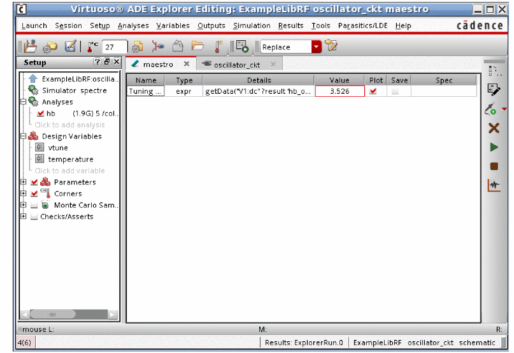Select the ExampleLibRF:oscilla.. tree entry
Viewport: 514px width, 353px height.
click(x=80, y=79)
